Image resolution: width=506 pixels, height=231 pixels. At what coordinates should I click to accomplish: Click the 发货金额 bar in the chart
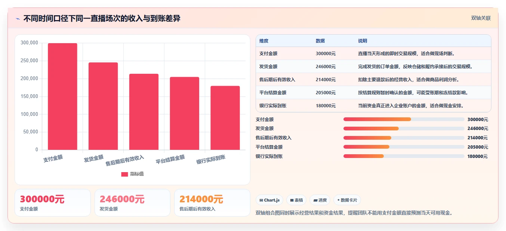tap(103, 106)
